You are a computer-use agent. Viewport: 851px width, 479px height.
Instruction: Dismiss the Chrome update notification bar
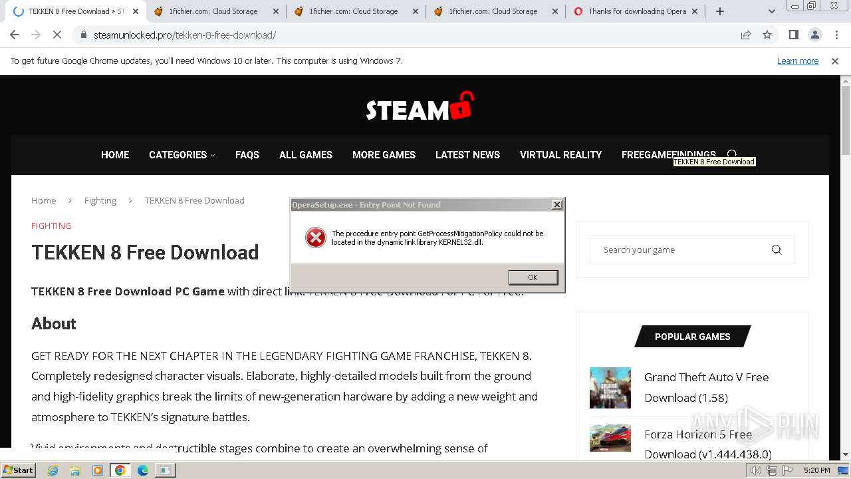click(x=835, y=61)
